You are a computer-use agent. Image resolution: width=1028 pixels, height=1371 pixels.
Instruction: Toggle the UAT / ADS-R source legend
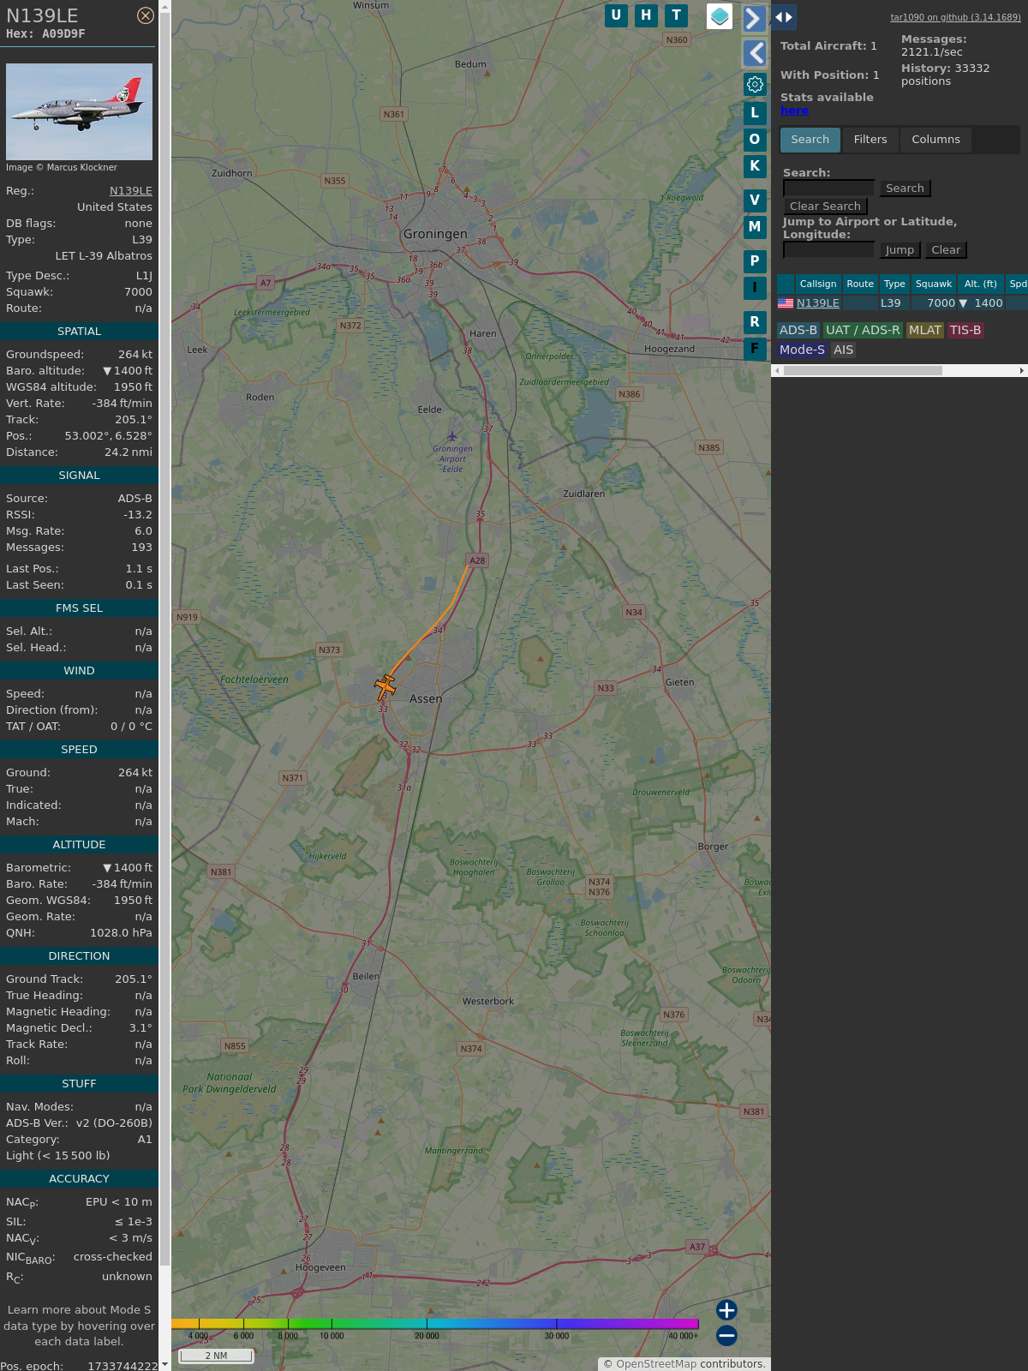point(863,330)
